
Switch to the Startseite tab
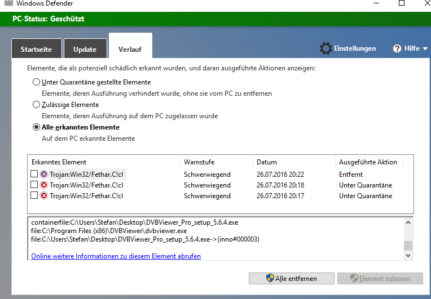click(36, 50)
